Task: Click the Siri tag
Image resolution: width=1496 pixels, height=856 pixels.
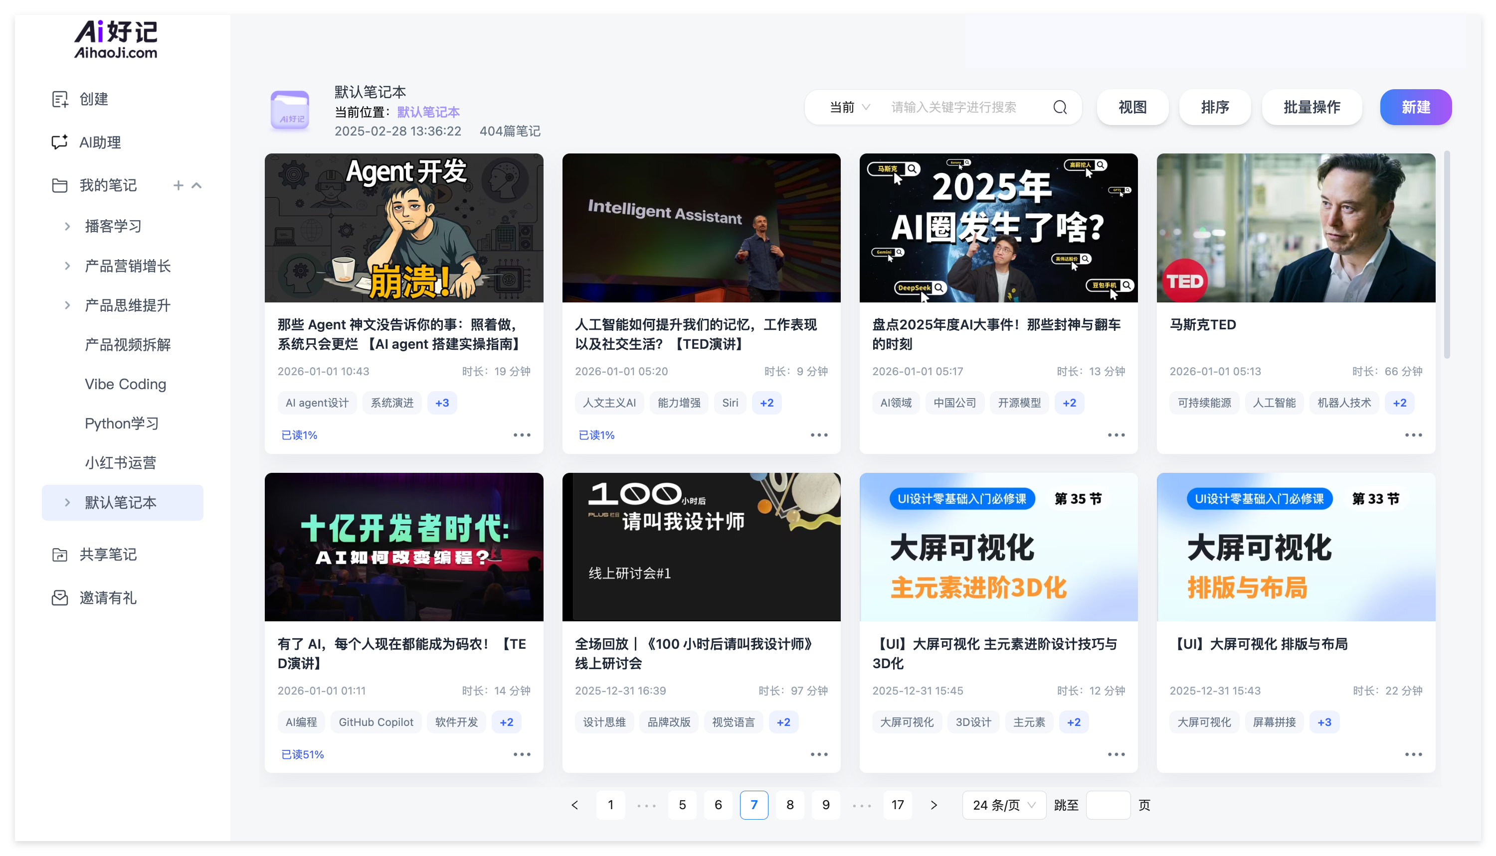Action: (730, 403)
